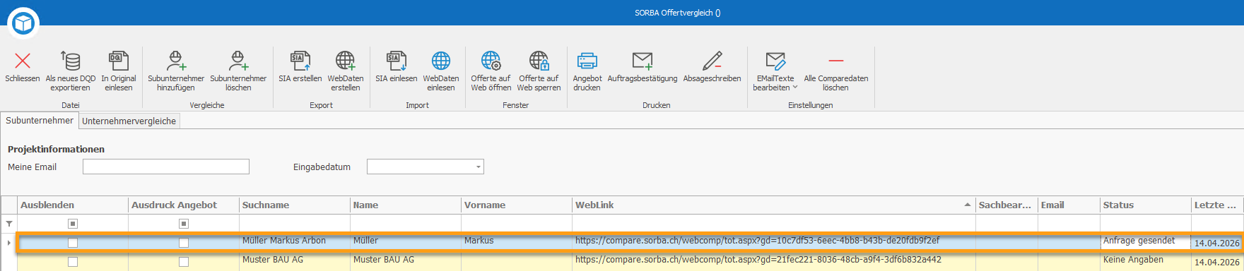Switch to Unternehmervergleiche tab
The width and height of the screenshot is (1244, 271).
coord(129,121)
